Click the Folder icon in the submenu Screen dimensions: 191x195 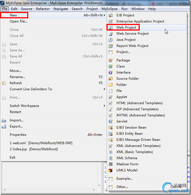point(111,84)
